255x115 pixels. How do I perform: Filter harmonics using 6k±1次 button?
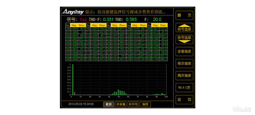click(x=184, y=87)
